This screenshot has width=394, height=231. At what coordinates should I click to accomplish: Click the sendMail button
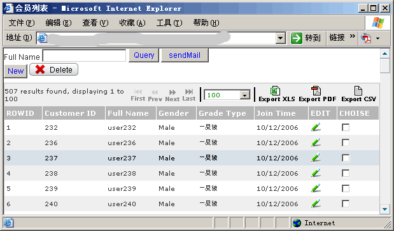(185, 55)
